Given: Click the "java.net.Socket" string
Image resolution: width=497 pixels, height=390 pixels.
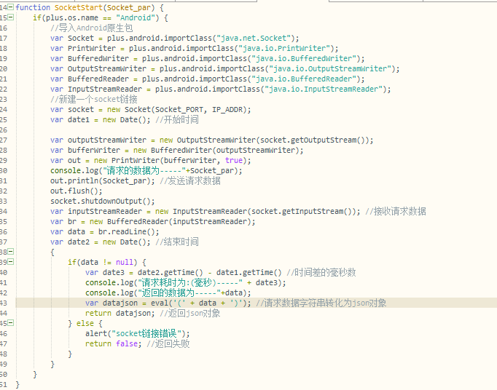Looking at the screenshot, I should coord(254,39).
